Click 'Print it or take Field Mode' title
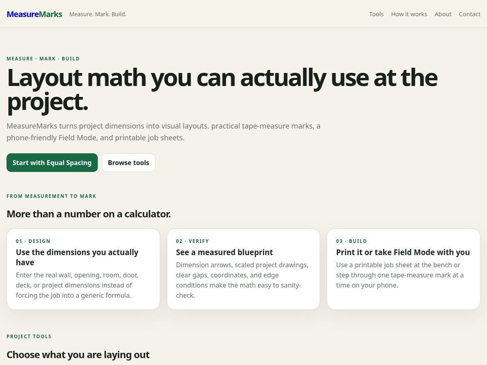 [403, 252]
